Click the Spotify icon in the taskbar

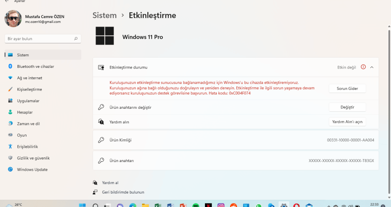click(x=196, y=205)
